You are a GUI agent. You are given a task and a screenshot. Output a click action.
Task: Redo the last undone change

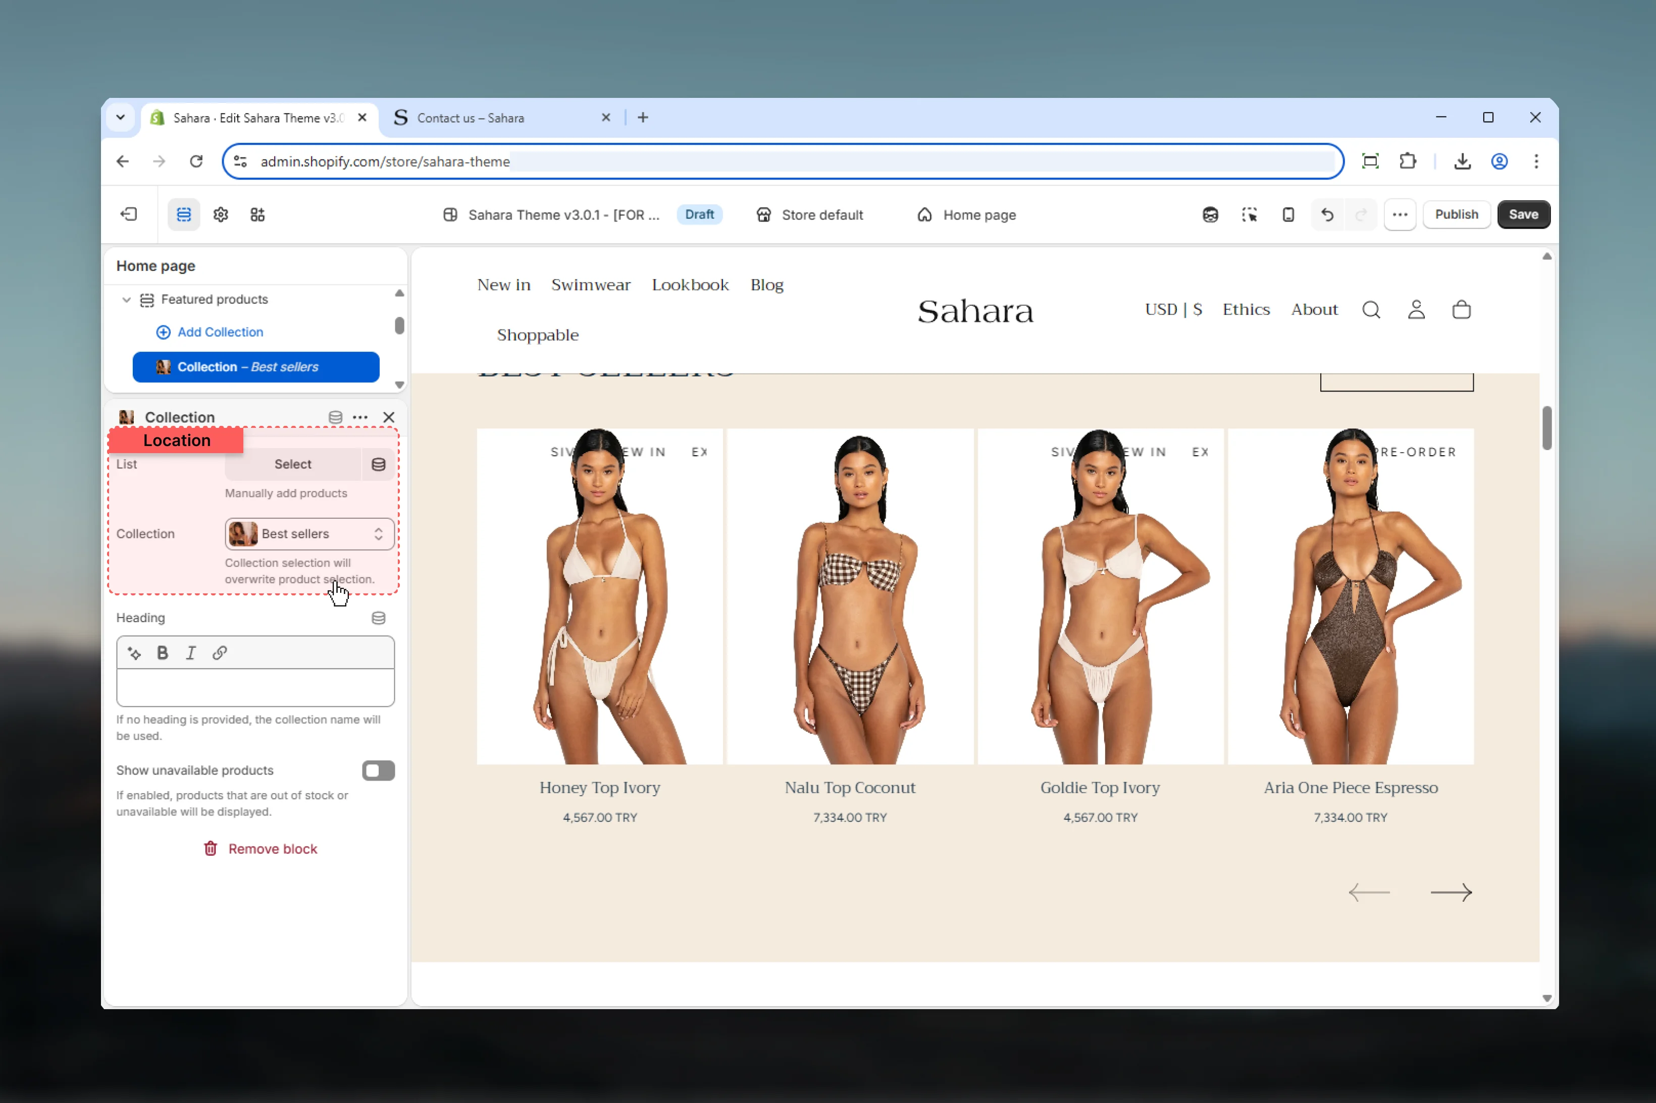point(1361,214)
